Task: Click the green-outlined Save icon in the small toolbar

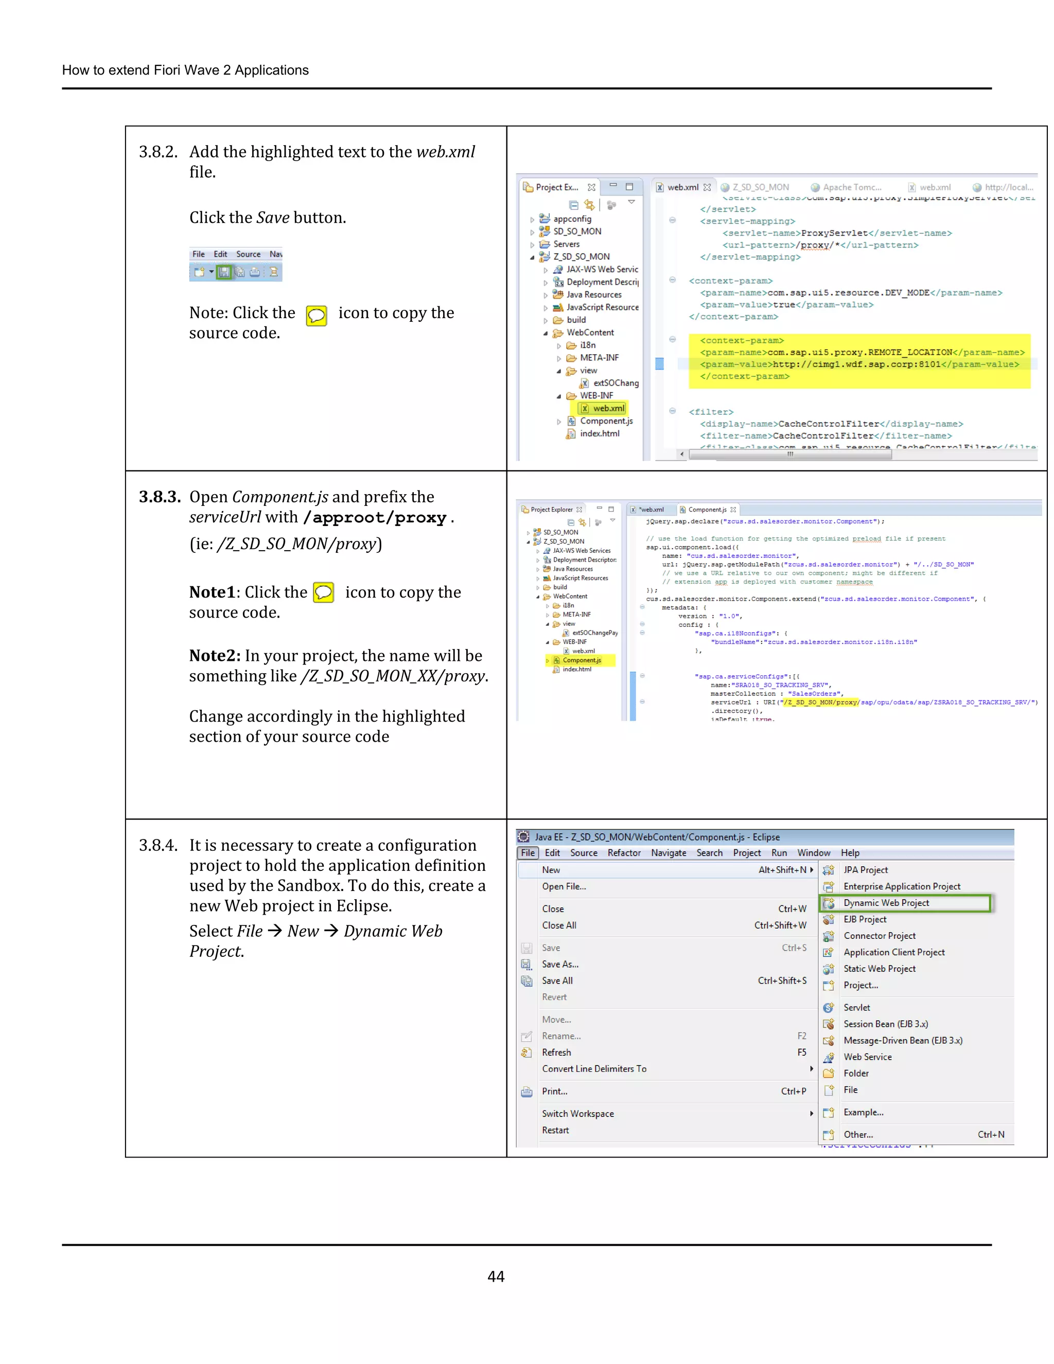Action: click(224, 272)
